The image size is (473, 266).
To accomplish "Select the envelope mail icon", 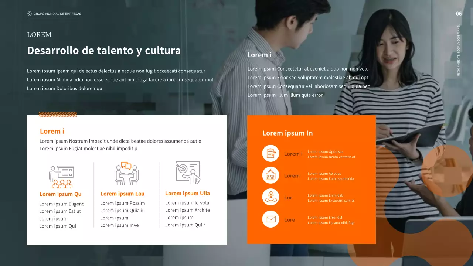I will [270, 219].
